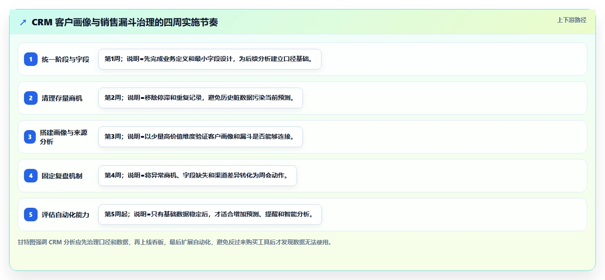
Task: Select the step label 评估自动化能力
Action: pyautogui.click(x=65, y=215)
